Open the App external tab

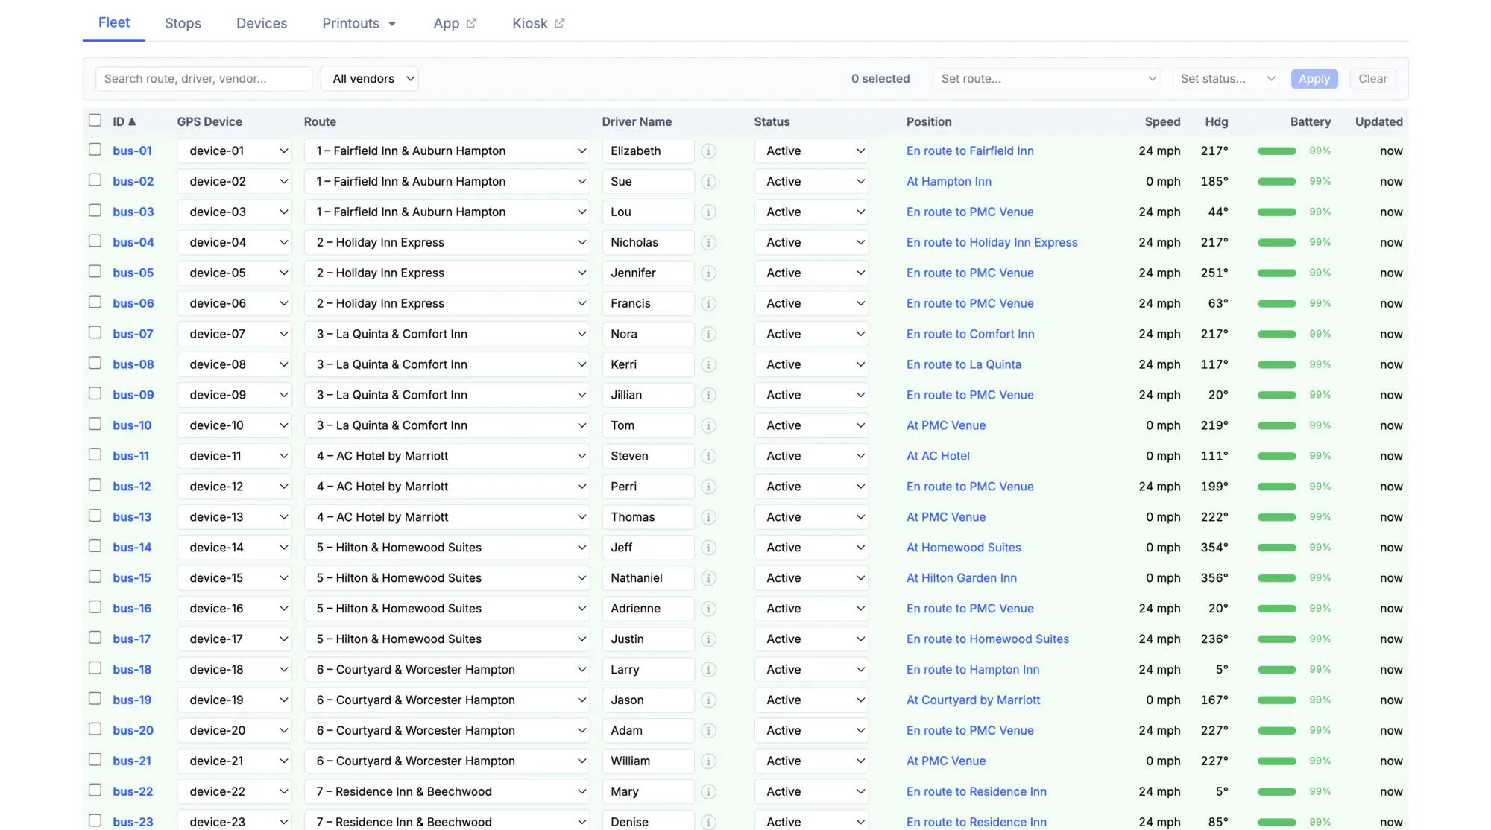coord(455,23)
